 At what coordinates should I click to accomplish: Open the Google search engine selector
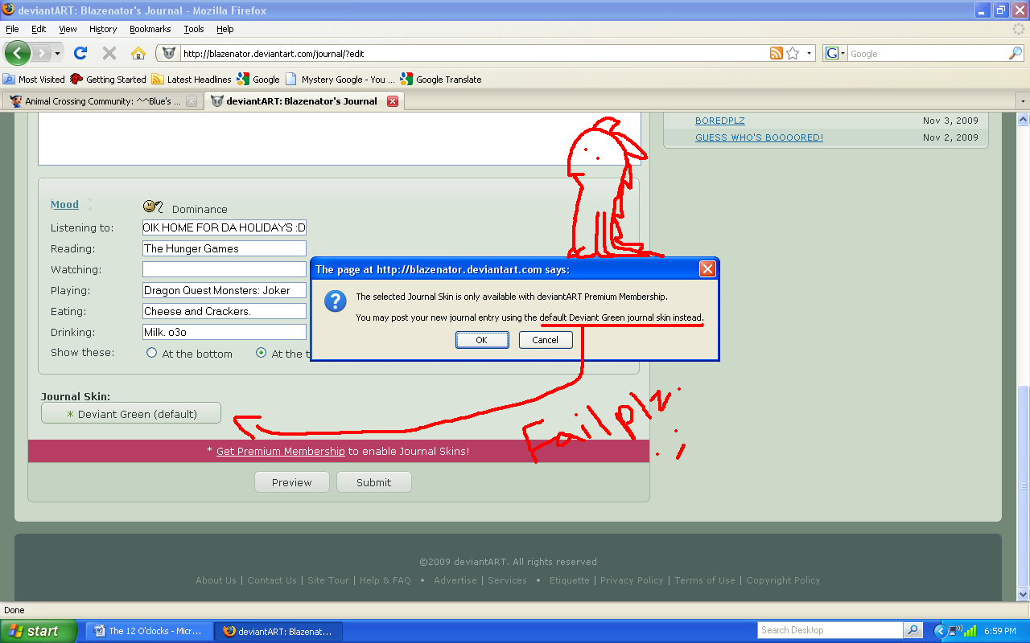click(x=835, y=53)
